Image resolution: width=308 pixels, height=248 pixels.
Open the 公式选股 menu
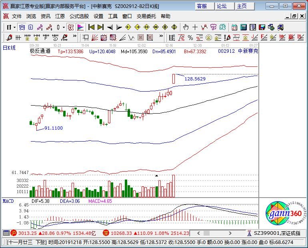click(x=79, y=16)
